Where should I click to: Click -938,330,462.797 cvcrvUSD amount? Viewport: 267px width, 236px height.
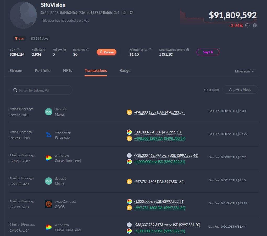click(x=166, y=155)
